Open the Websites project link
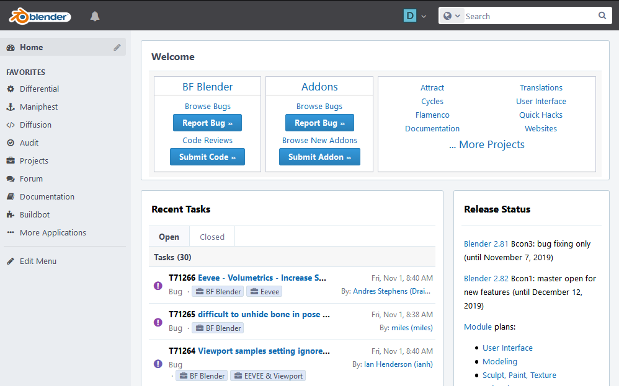The height and width of the screenshot is (386, 619). click(x=541, y=128)
